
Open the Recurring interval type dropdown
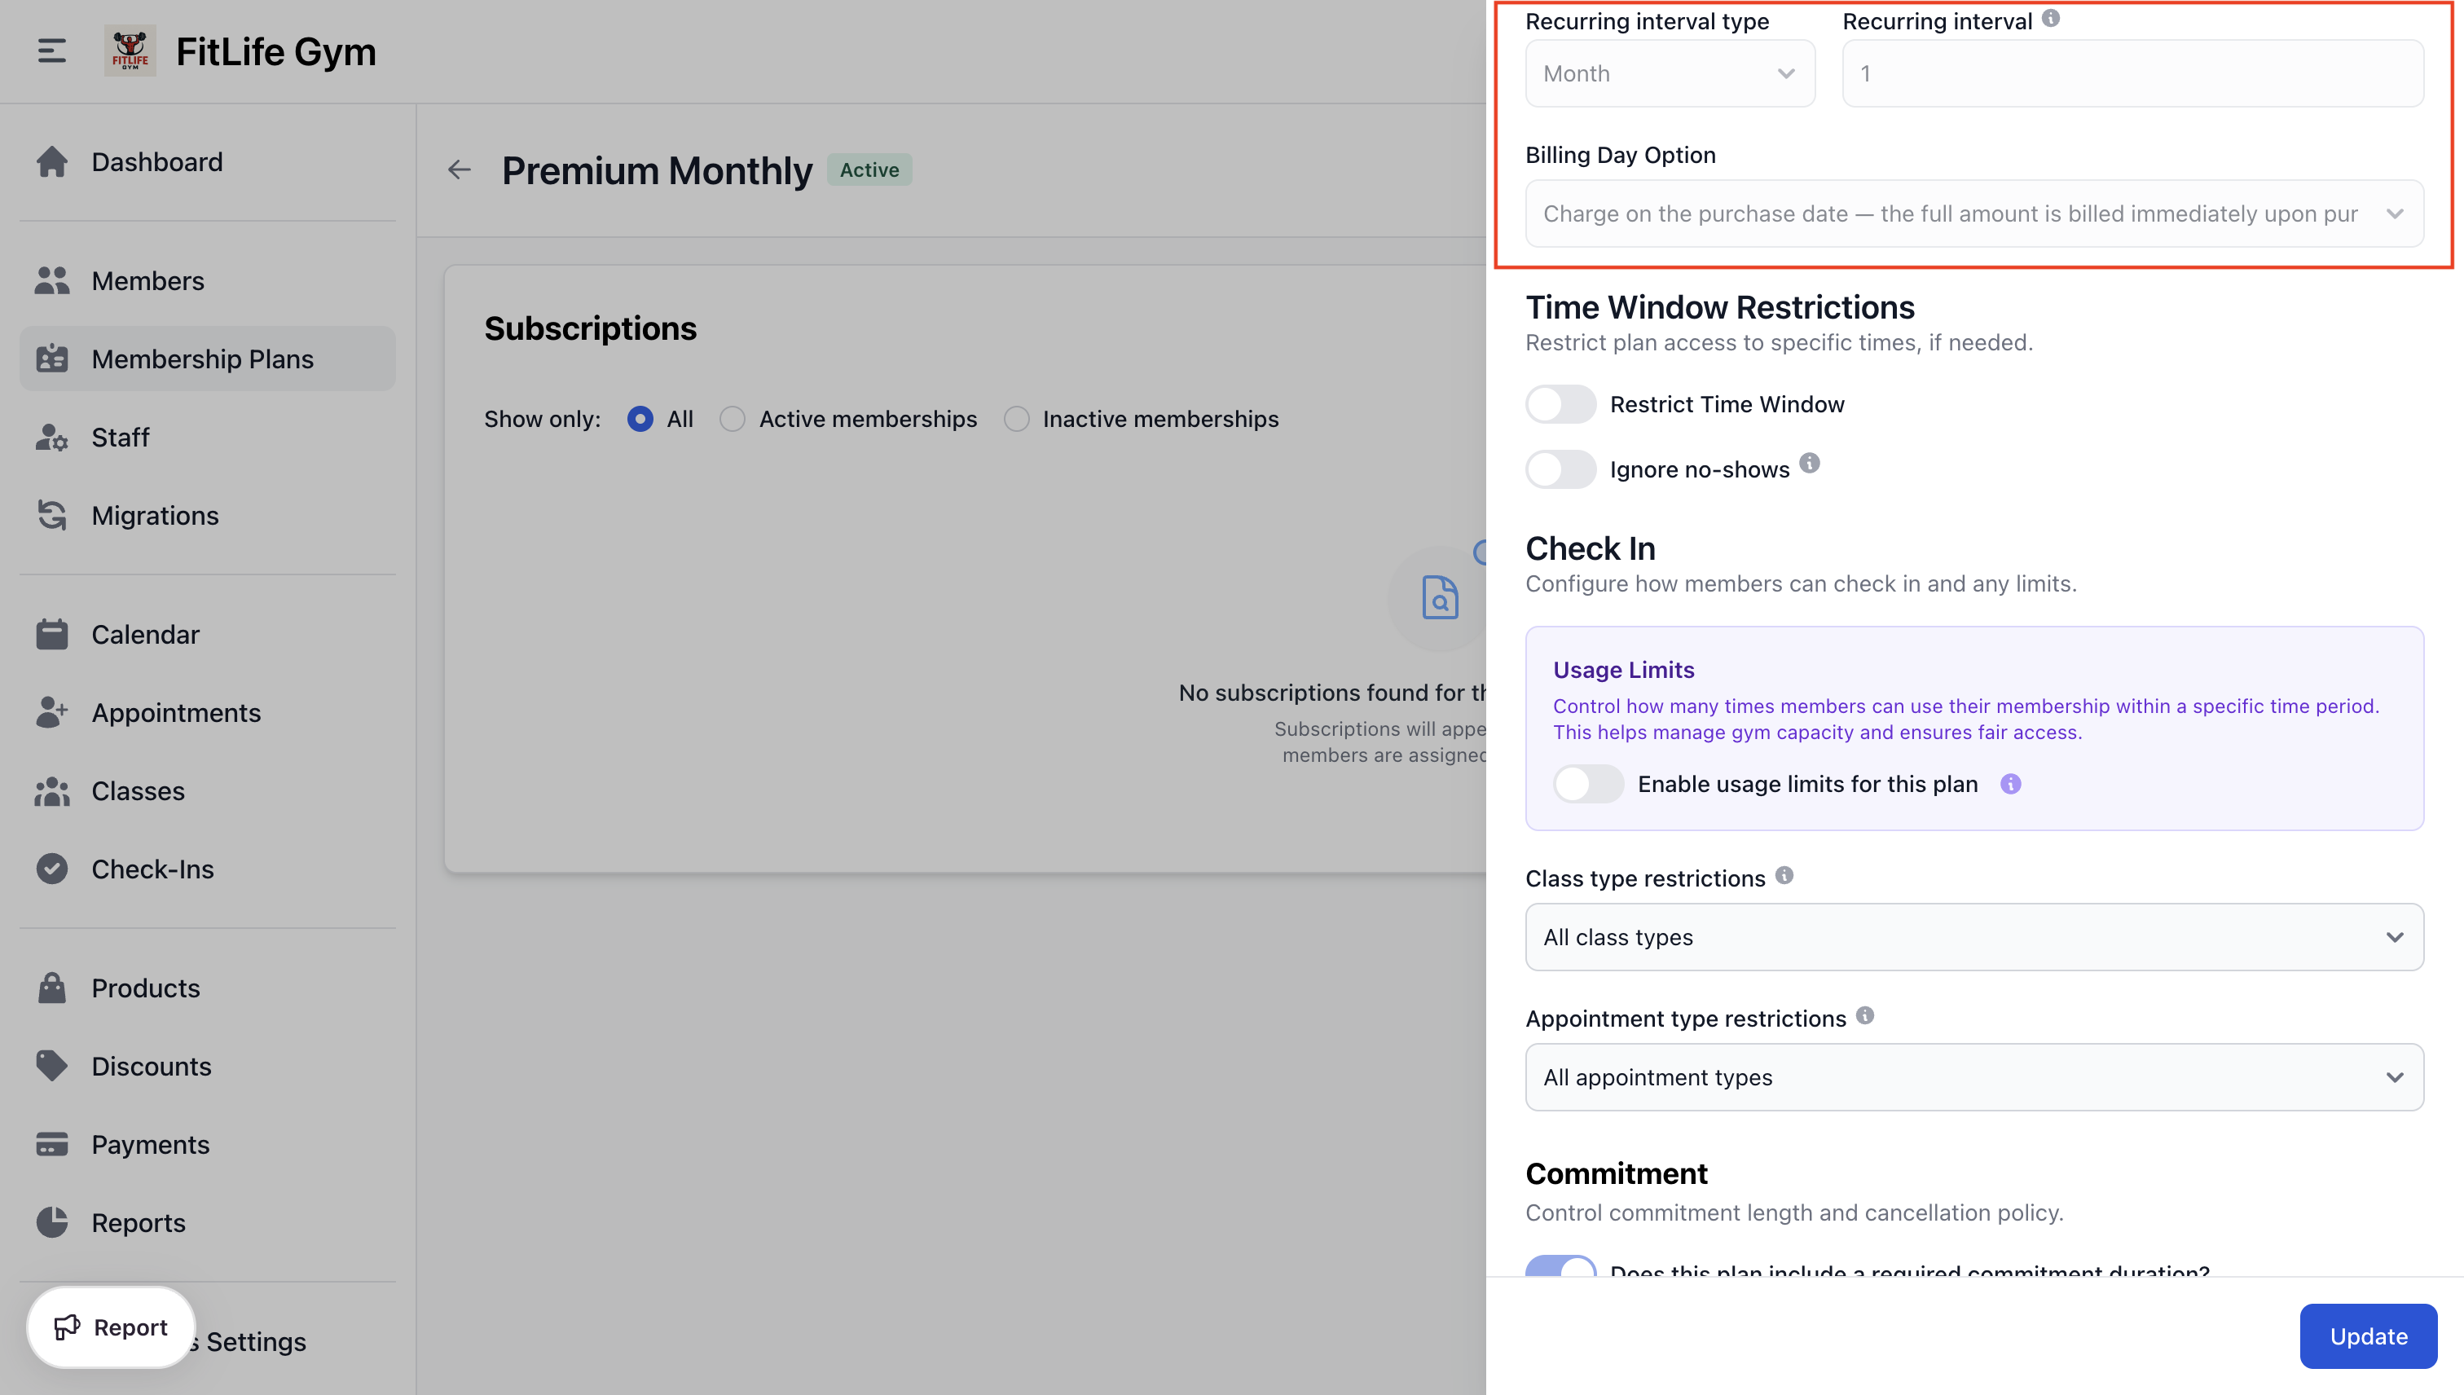pyautogui.click(x=1669, y=73)
